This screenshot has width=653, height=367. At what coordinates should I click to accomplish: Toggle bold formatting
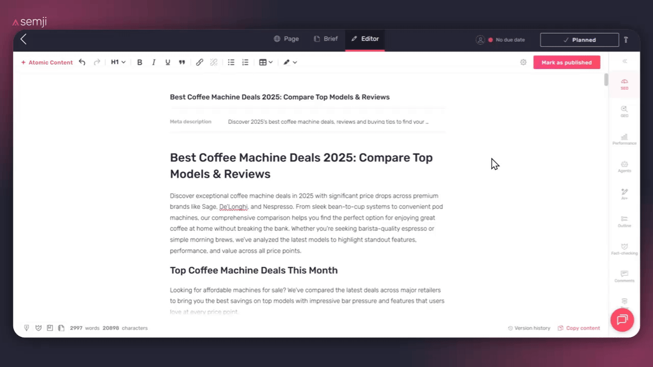click(x=139, y=62)
